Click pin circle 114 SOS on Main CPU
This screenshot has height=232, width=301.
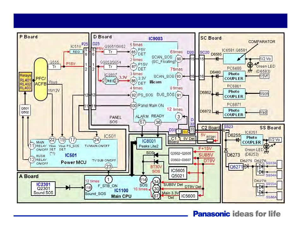143,180
